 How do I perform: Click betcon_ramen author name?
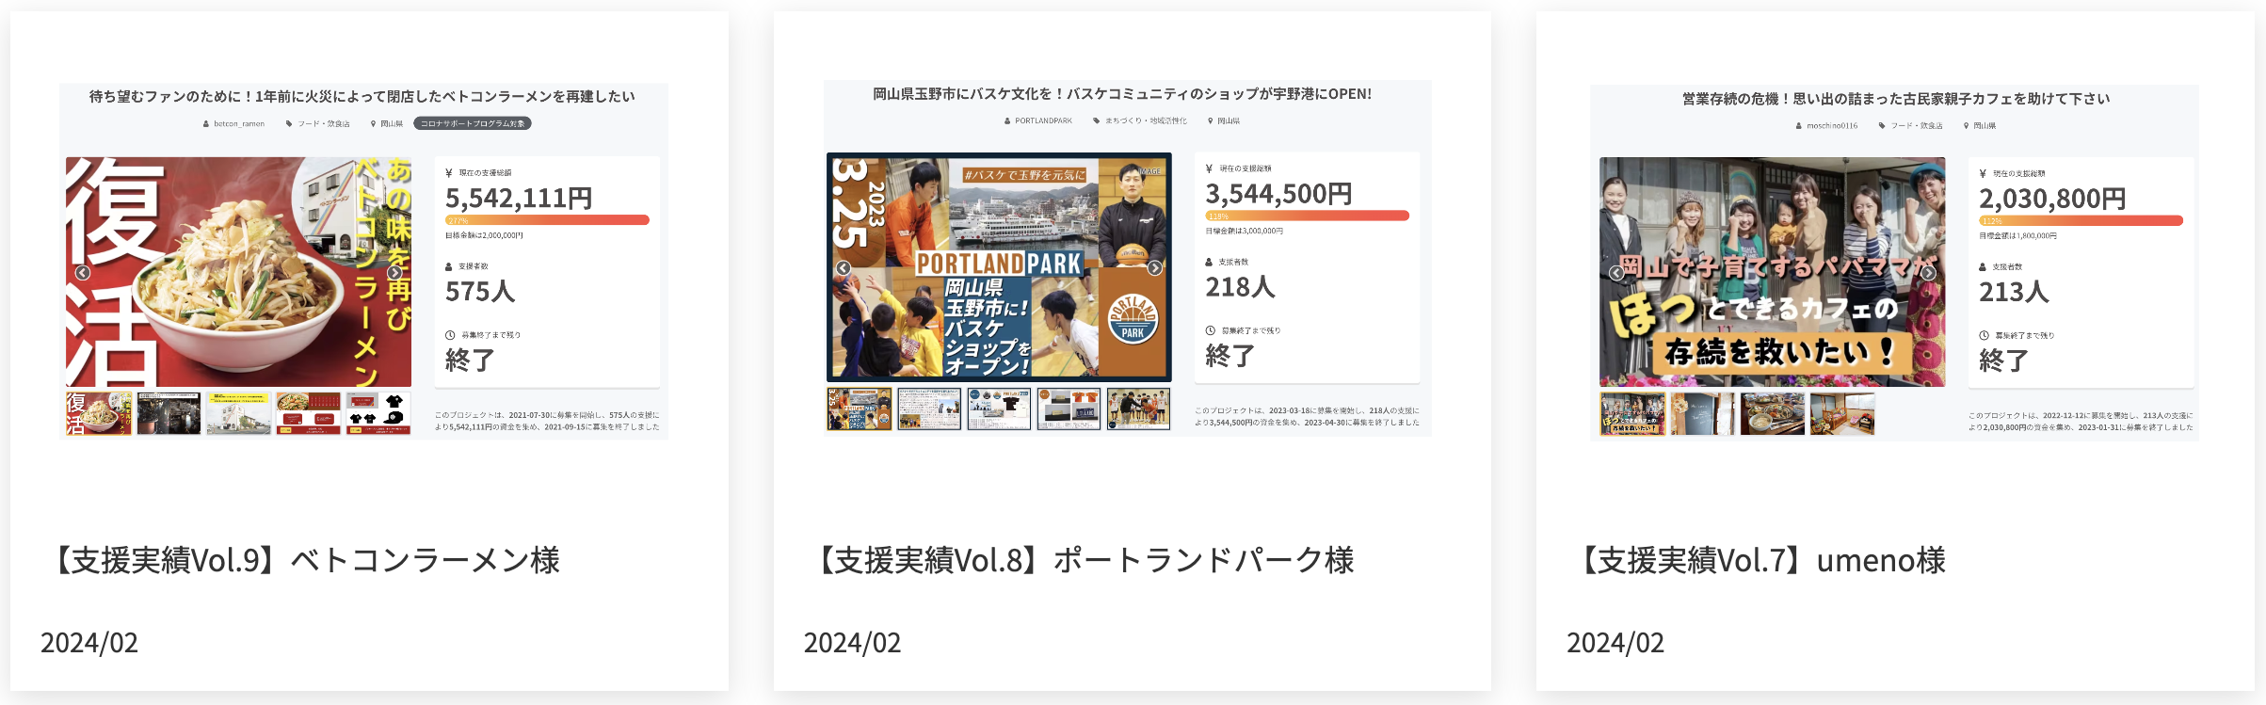pyautogui.click(x=239, y=123)
